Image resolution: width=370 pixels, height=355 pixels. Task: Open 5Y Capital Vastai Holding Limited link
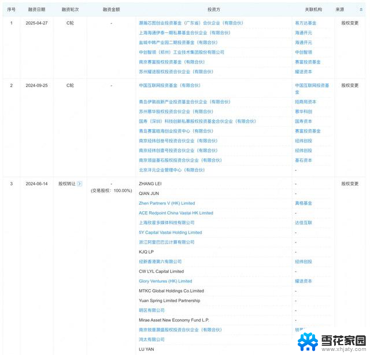point(171,232)
